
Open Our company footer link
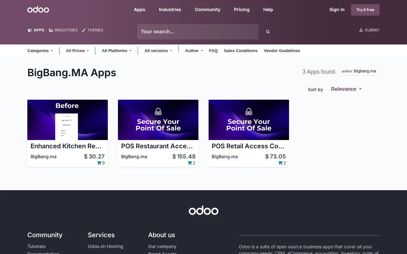162,246
